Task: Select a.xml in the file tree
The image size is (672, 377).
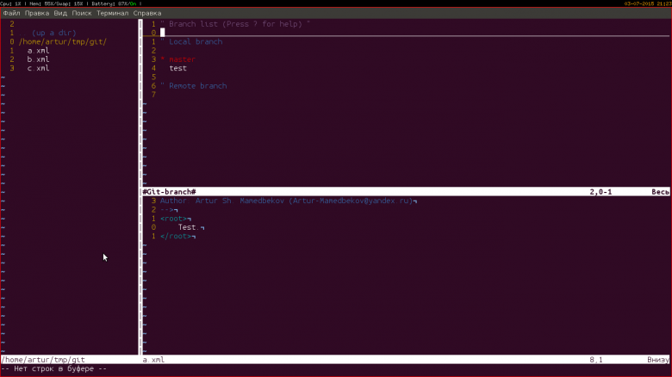Action: coord(38,51)
